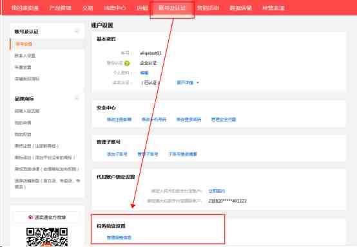Click 添加子账号 link under 管理子账号
Image resolution: width=357 pixels, height=247 pixels.
pos(117,154)
